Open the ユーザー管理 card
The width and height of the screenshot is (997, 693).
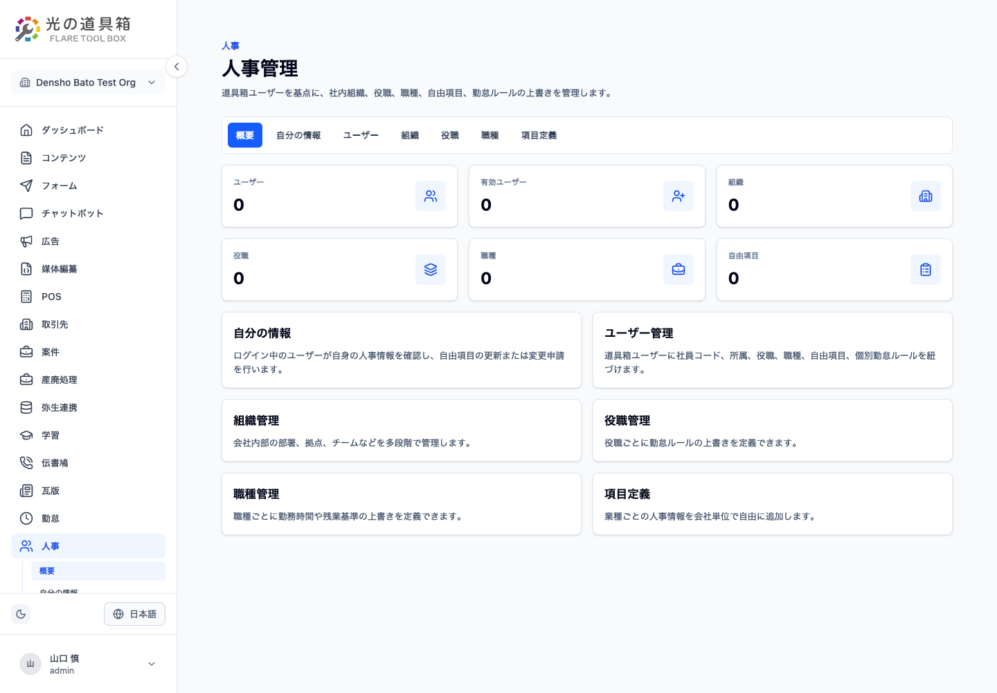[x=773, y=350]
